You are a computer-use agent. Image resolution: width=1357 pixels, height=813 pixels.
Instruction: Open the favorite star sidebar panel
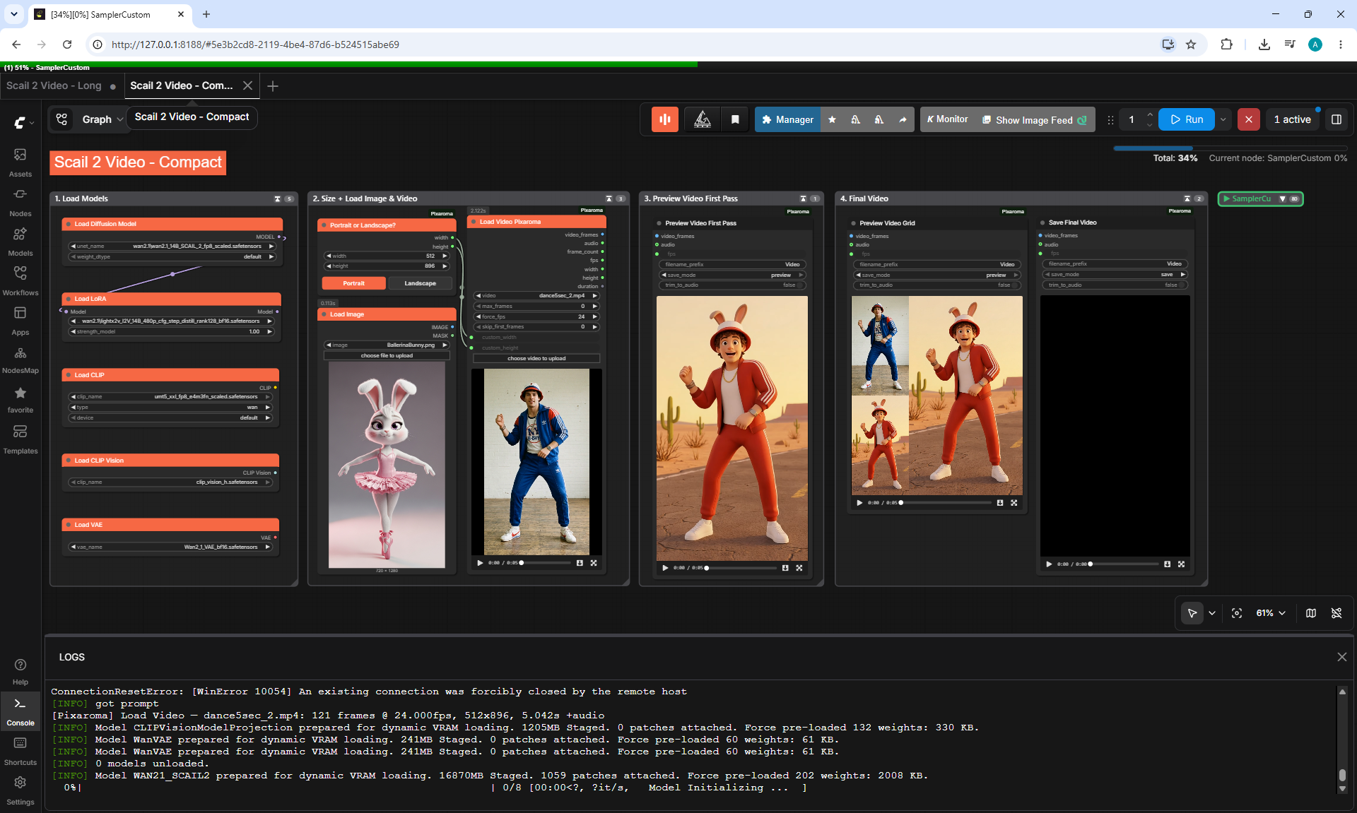20,399
